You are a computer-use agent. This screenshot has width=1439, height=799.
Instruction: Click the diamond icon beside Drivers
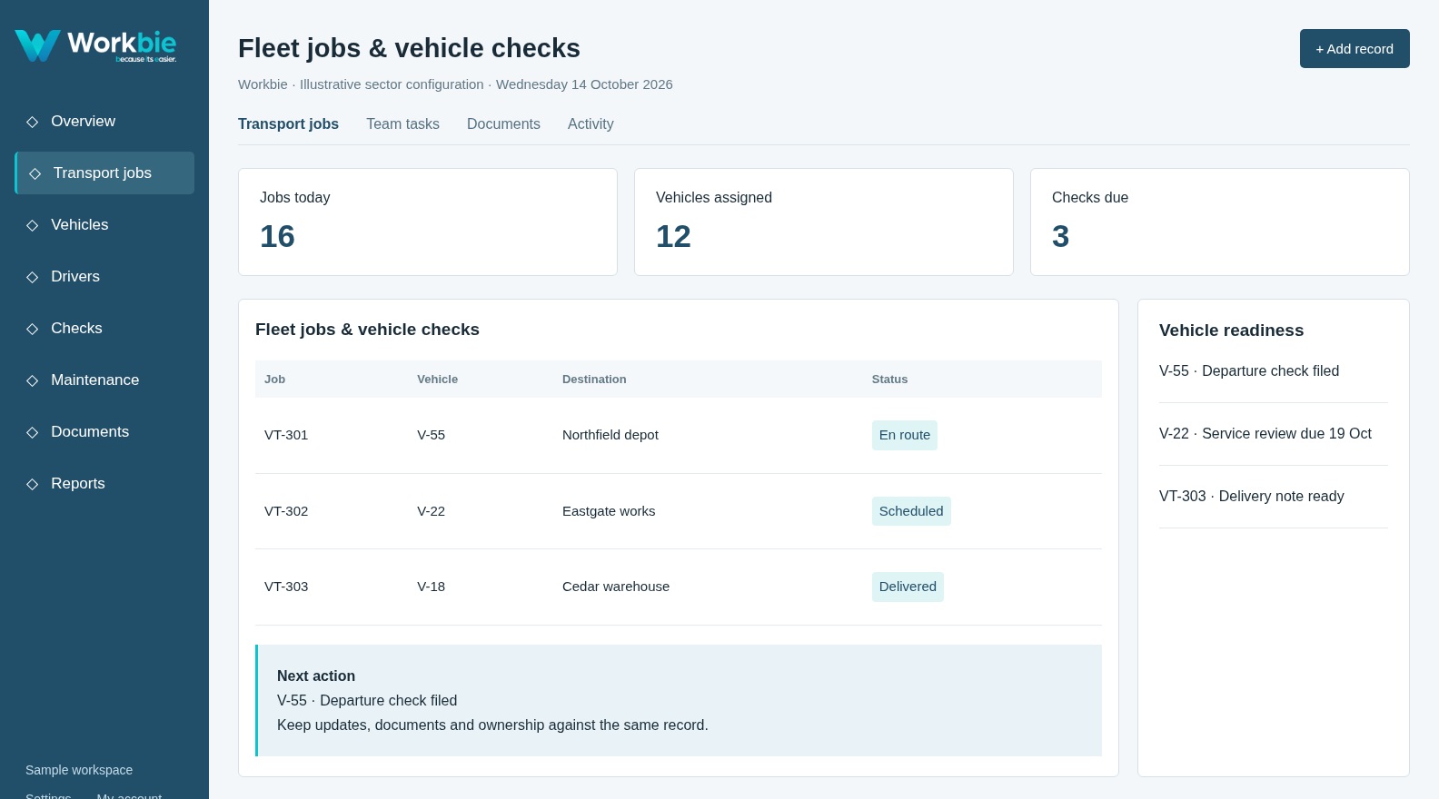coord(33,277)
